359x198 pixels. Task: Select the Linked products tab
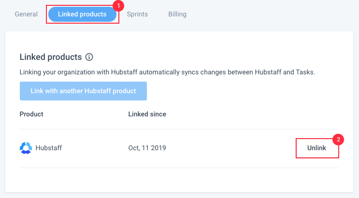82,14
